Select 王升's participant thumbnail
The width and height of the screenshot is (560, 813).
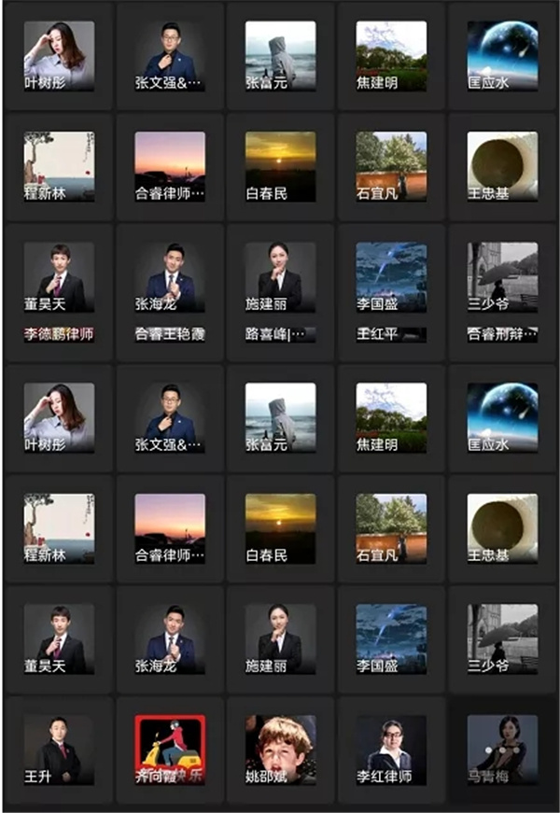(59, 750)
